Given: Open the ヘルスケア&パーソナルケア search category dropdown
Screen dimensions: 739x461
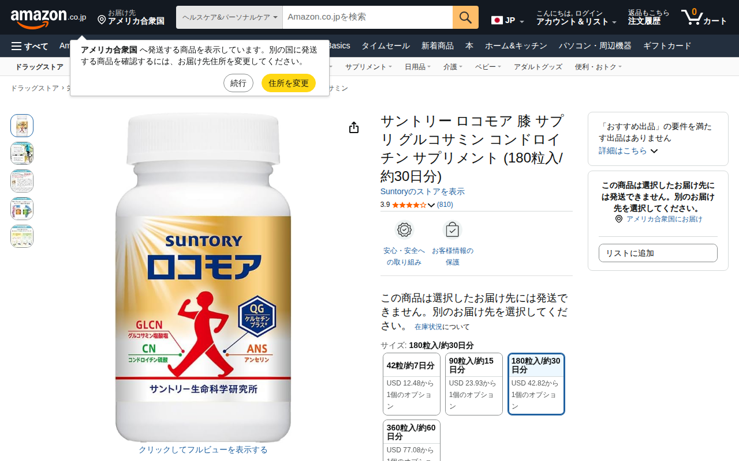Looking at the screenshot, I should coord(229,17).
